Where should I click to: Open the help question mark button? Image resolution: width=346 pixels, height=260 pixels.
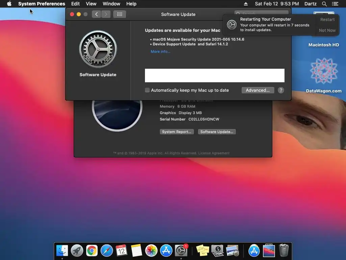pyautogui.click(x=281, y=90)
